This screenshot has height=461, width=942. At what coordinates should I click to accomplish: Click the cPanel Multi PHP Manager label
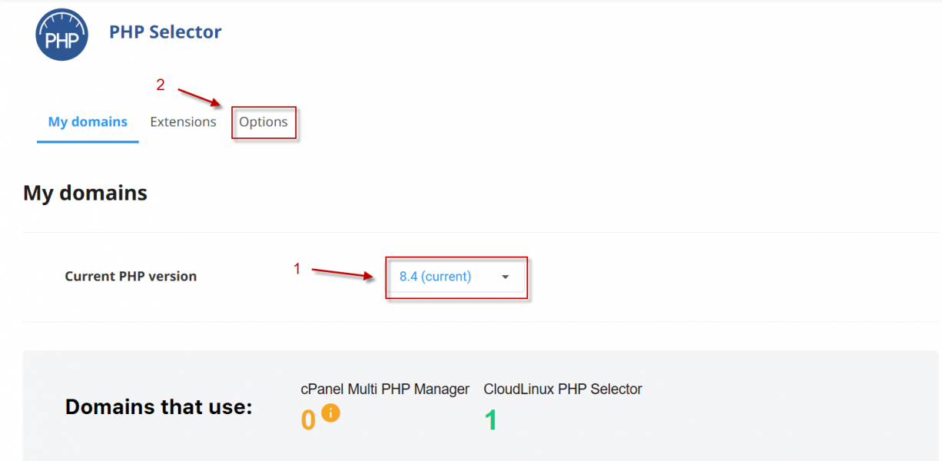385,390
